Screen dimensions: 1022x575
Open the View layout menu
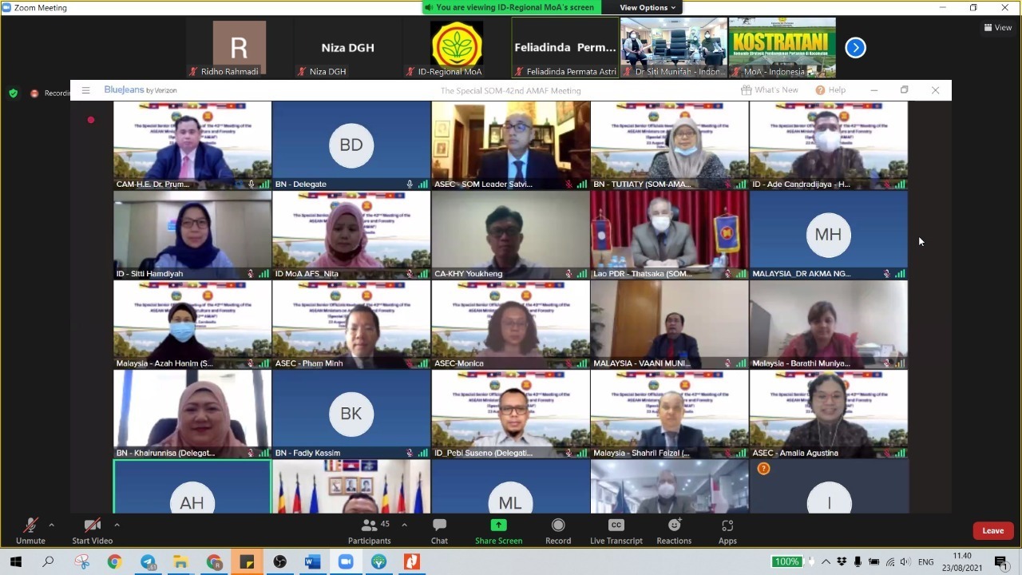point(998,27)
